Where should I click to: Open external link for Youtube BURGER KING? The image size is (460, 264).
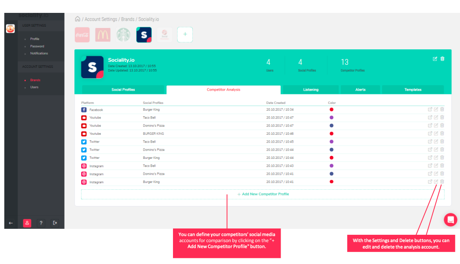point(430,134)
